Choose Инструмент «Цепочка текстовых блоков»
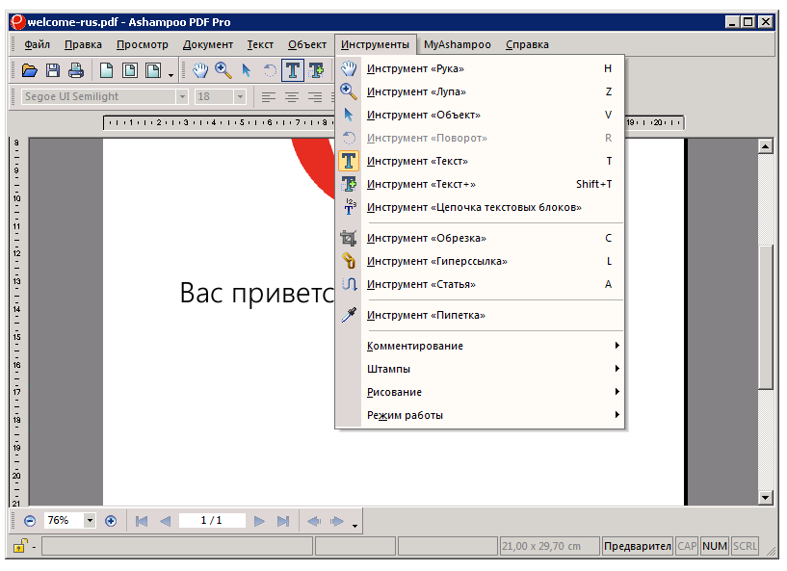 480,207
